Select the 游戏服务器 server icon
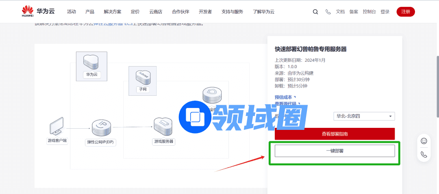 [163, 127]
